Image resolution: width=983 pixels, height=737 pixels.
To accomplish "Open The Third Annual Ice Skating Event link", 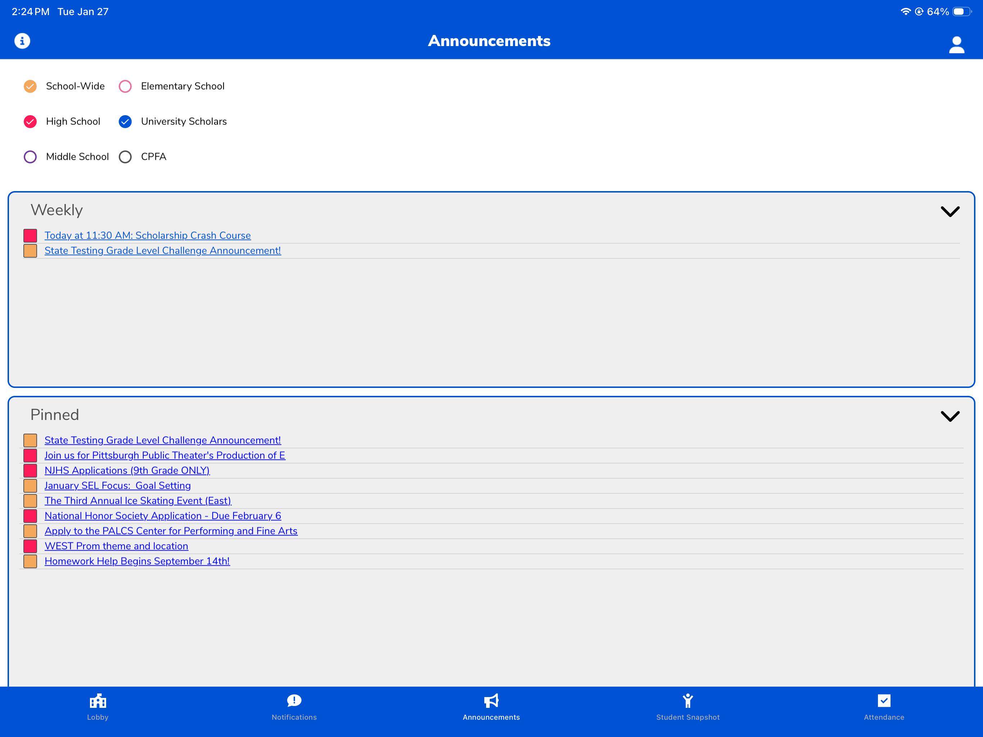I will pyautogui.click(x=138, y=501).
